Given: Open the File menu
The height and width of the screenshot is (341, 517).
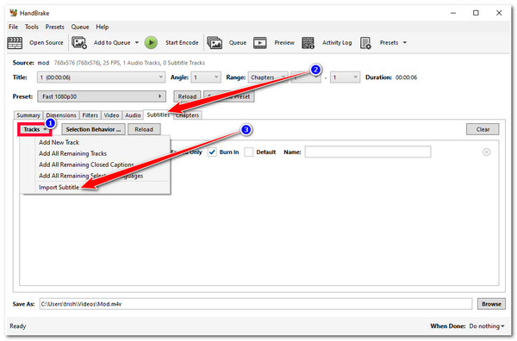Looking at the screenshot, I should [13, 27].
